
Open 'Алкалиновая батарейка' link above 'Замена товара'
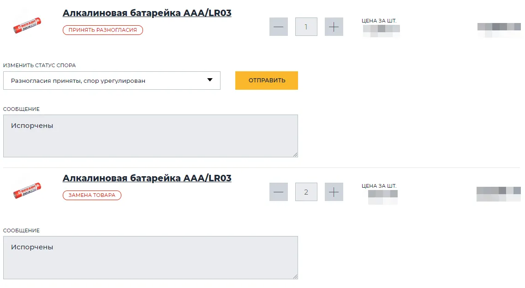click(x=147, y=178)
